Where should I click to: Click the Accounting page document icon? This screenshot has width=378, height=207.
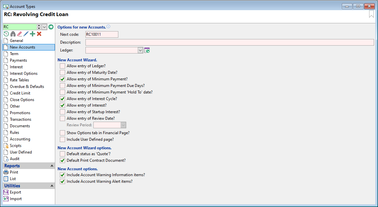pyautogui.click(x=6, y=139)
